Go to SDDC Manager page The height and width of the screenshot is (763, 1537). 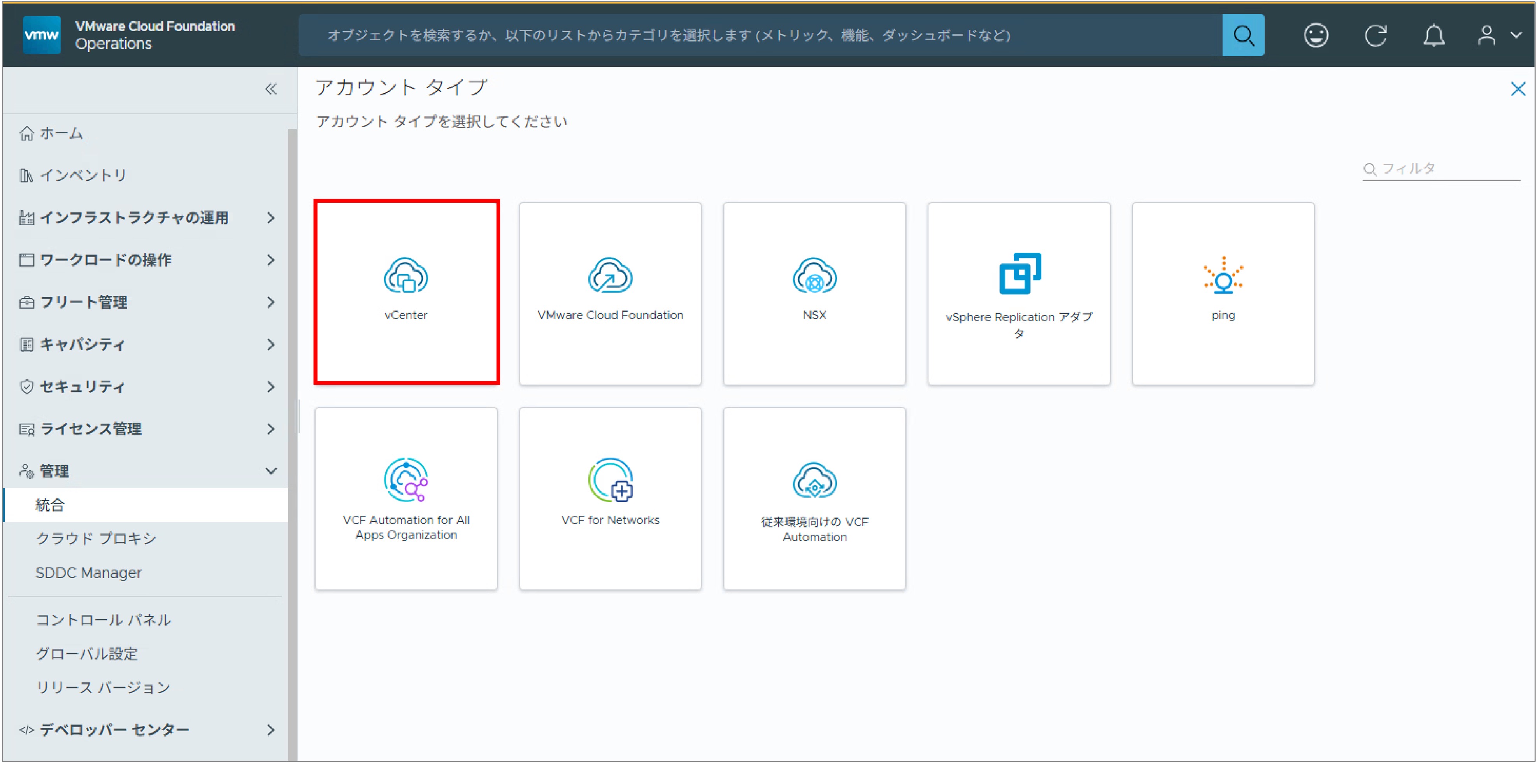(x=89, y=572)
